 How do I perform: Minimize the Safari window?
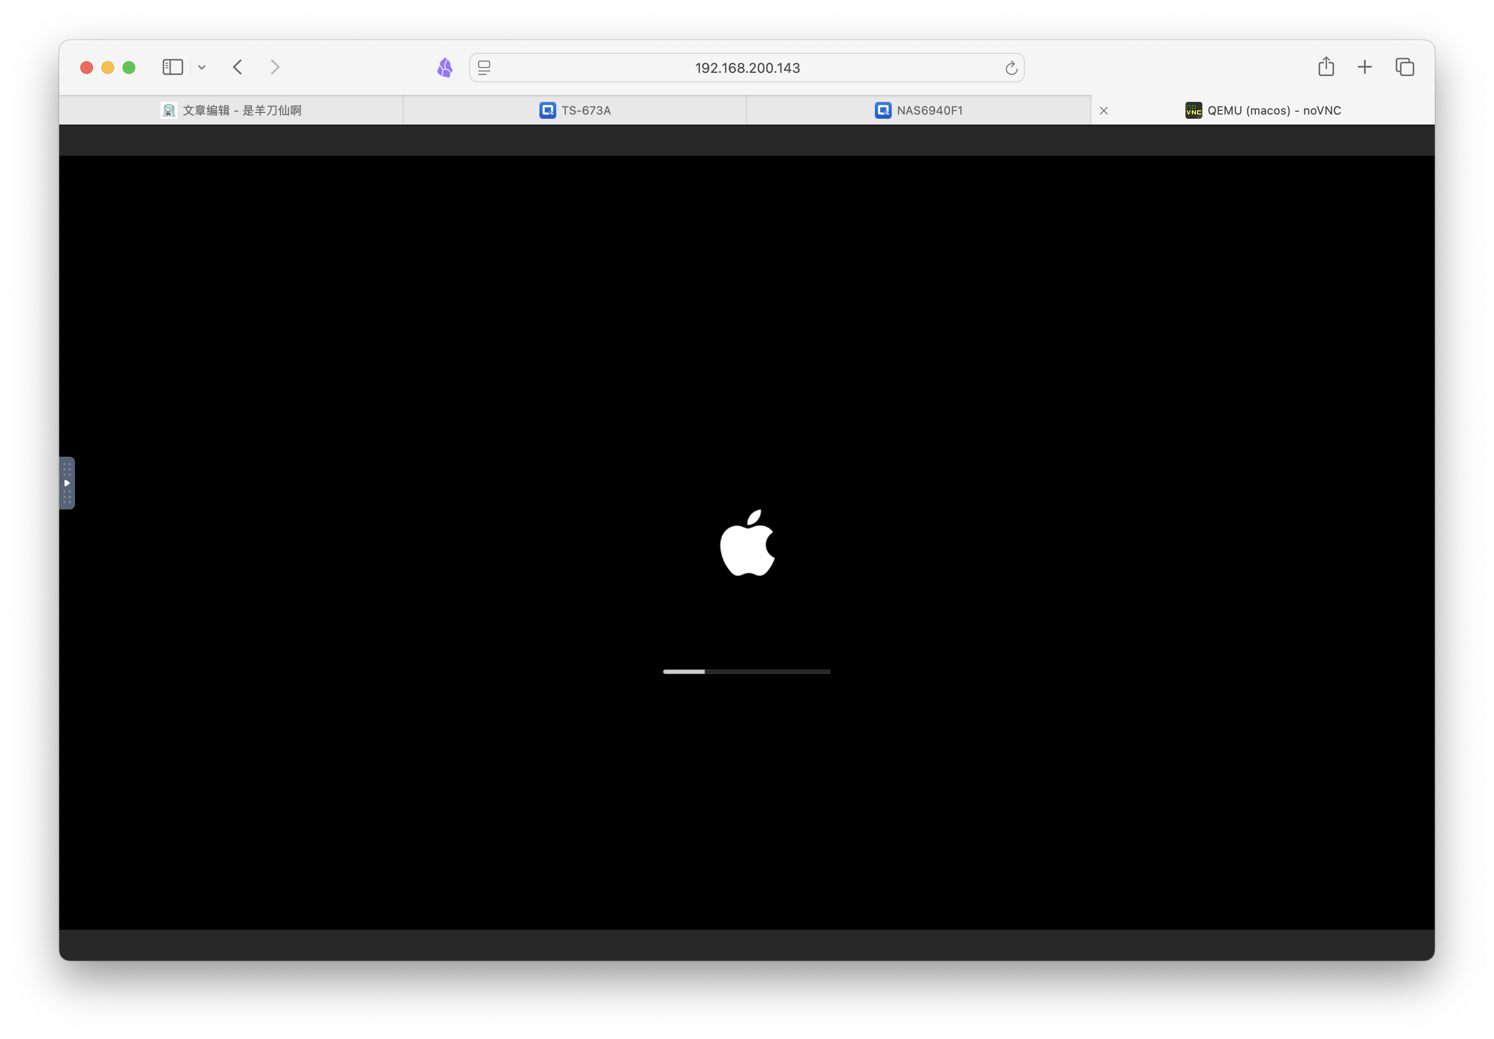point(108,68)
